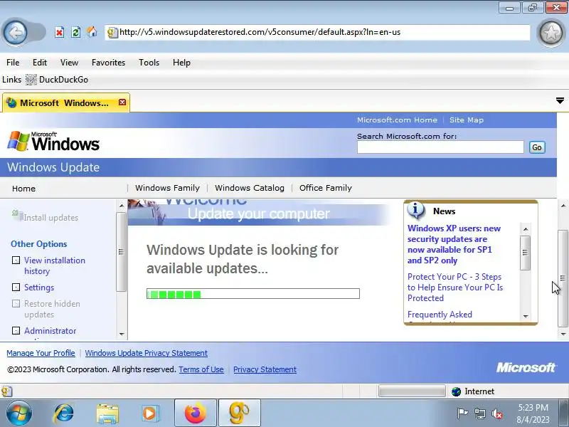Go to the Home link in the page navigation

pos(23,189)
